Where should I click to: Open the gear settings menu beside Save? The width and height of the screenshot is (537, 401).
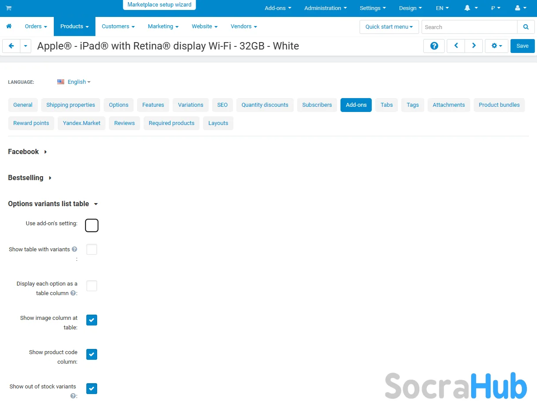496,46
